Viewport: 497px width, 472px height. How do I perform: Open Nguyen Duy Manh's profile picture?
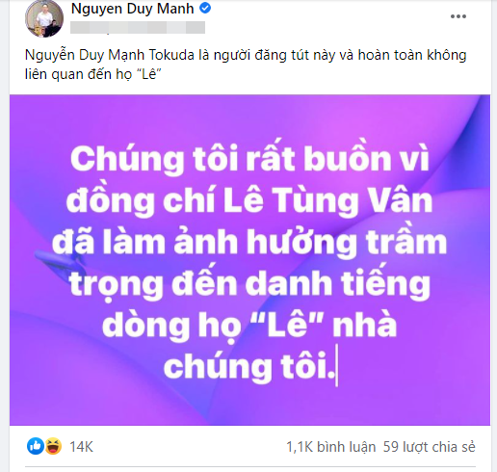click(44, 18)
